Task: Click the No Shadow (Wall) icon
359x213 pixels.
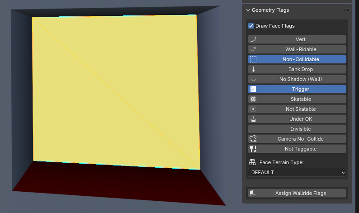Action: pyautogui.click(x=253, y=79)
